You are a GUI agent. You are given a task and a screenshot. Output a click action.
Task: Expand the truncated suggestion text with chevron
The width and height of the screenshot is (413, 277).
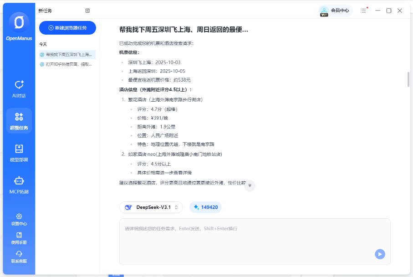250,186
